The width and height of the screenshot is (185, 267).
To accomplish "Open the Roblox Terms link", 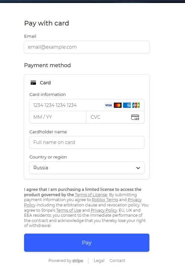I will tap(105, 200).
